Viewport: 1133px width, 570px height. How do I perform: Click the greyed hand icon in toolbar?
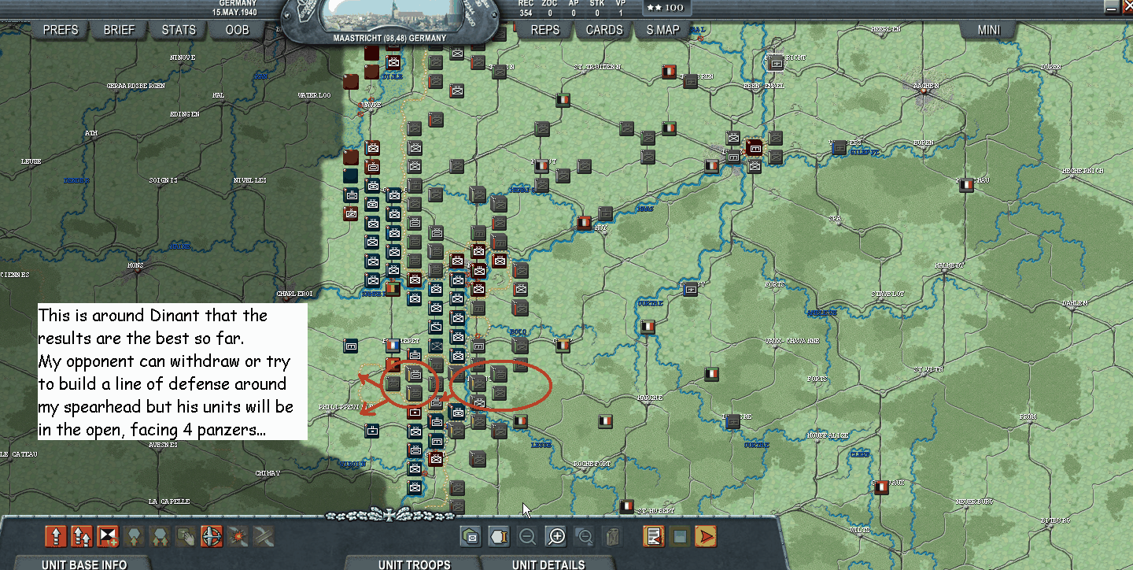pos(186,537)
